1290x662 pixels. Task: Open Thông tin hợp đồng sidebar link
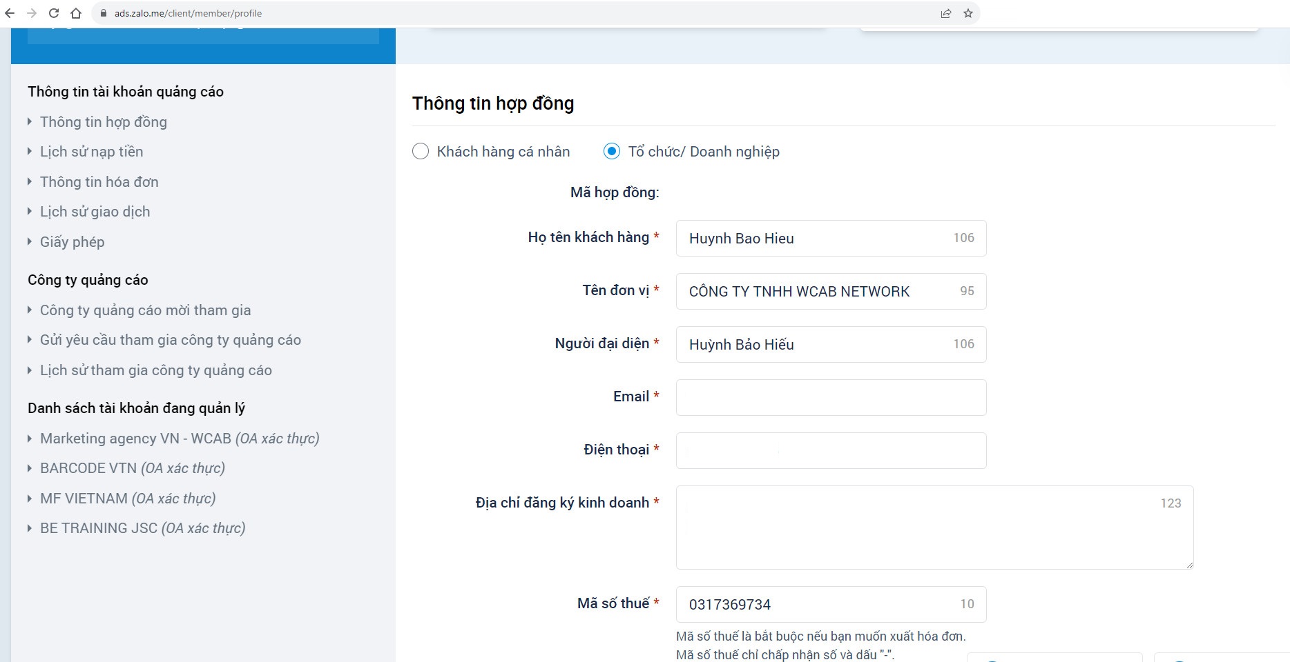pos(104,122)
